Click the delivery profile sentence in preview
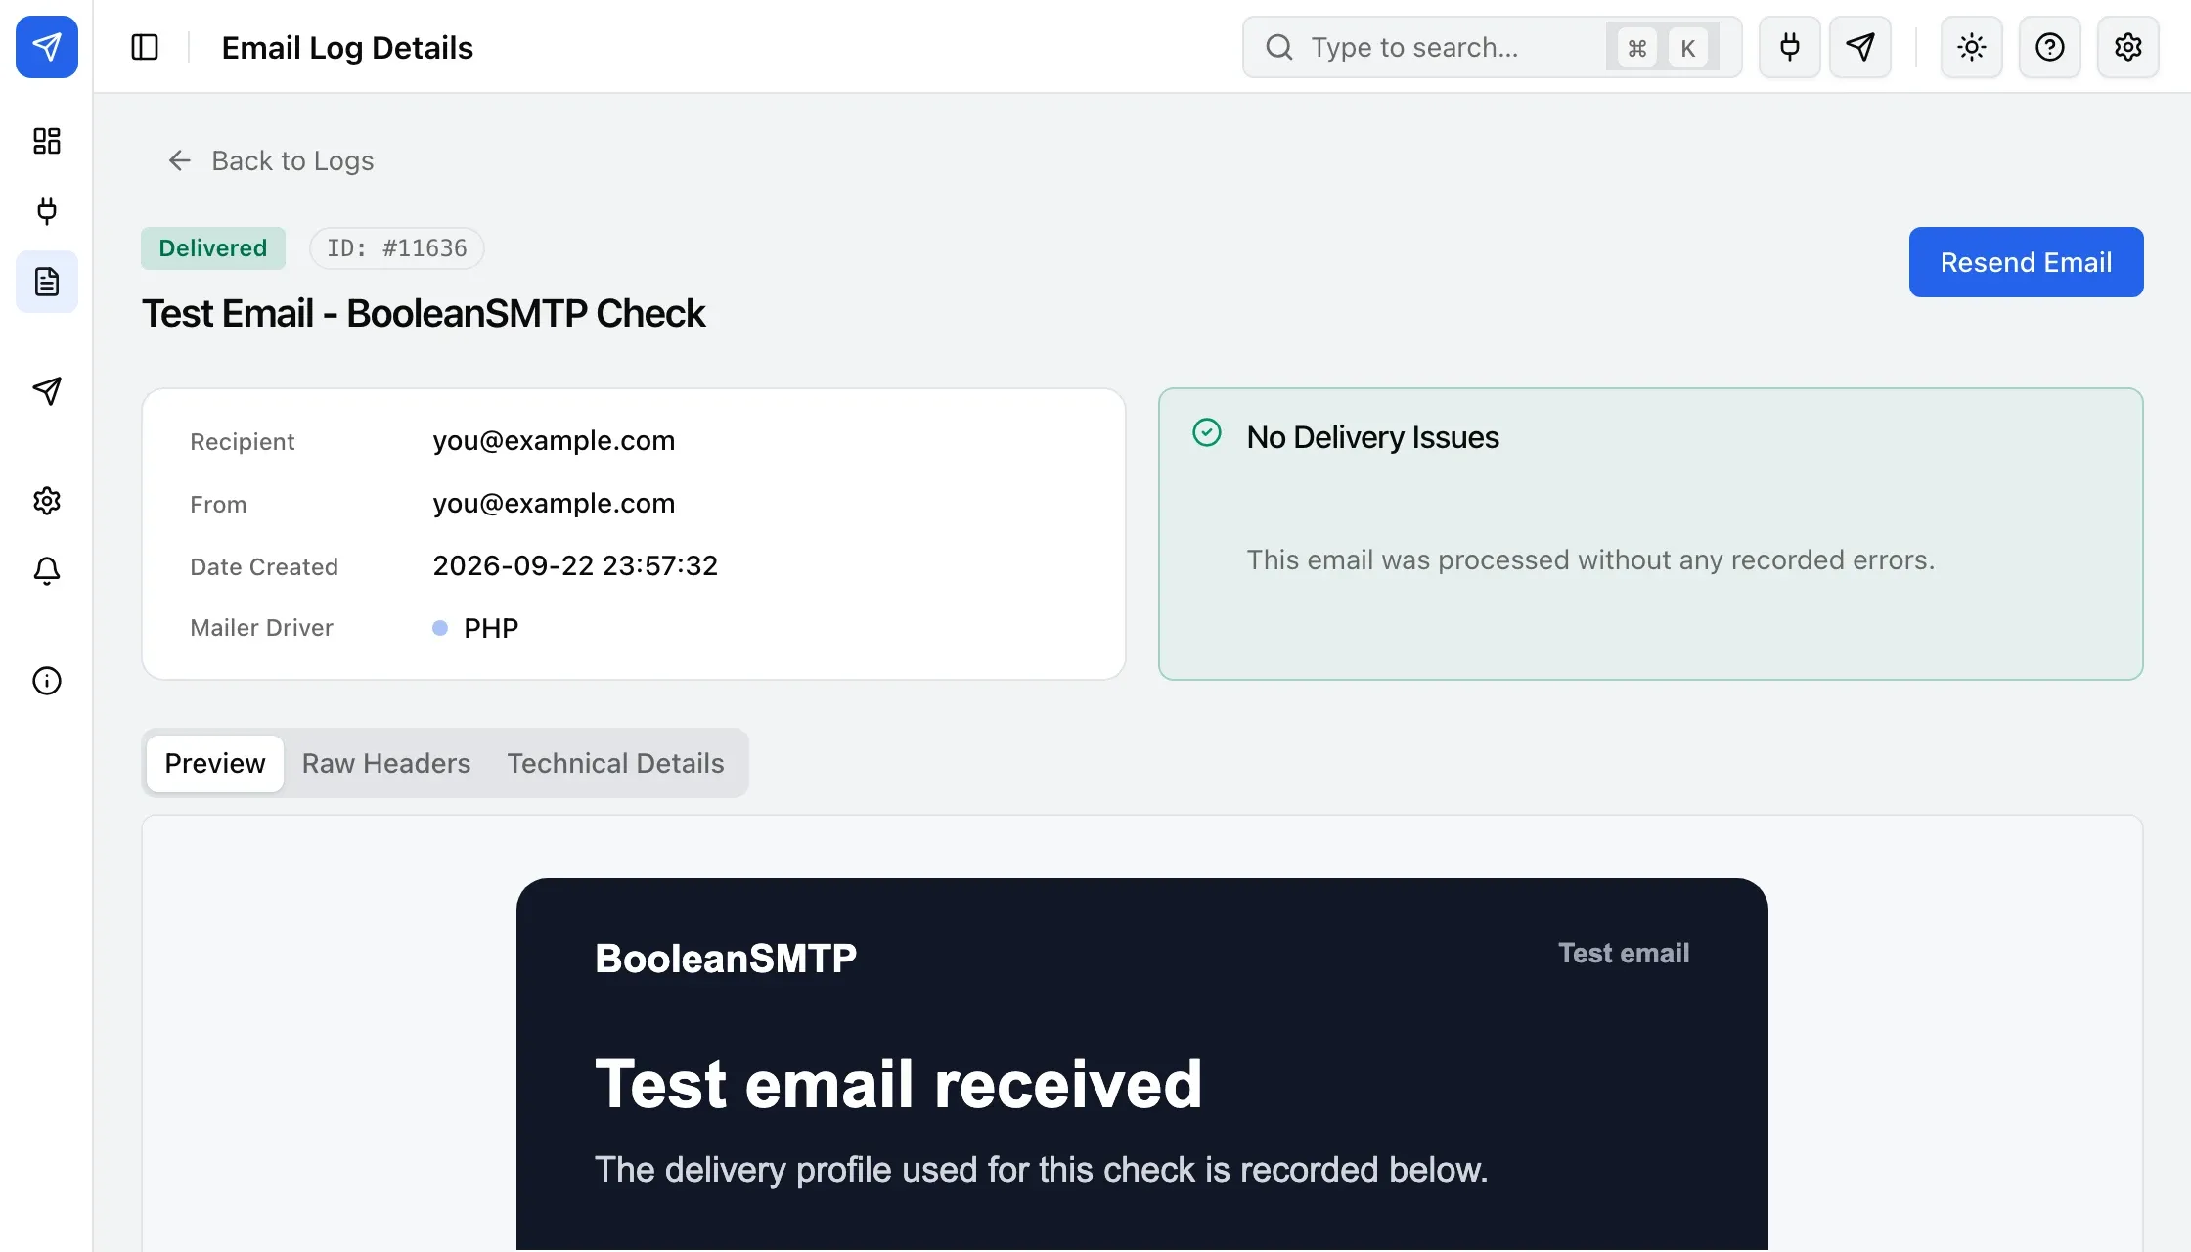Viewport: 2191px width, 1252px height. pyautogui.click(x=1042, y=1170)
